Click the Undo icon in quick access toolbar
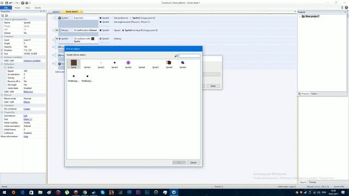 click(x=11, y=3)
